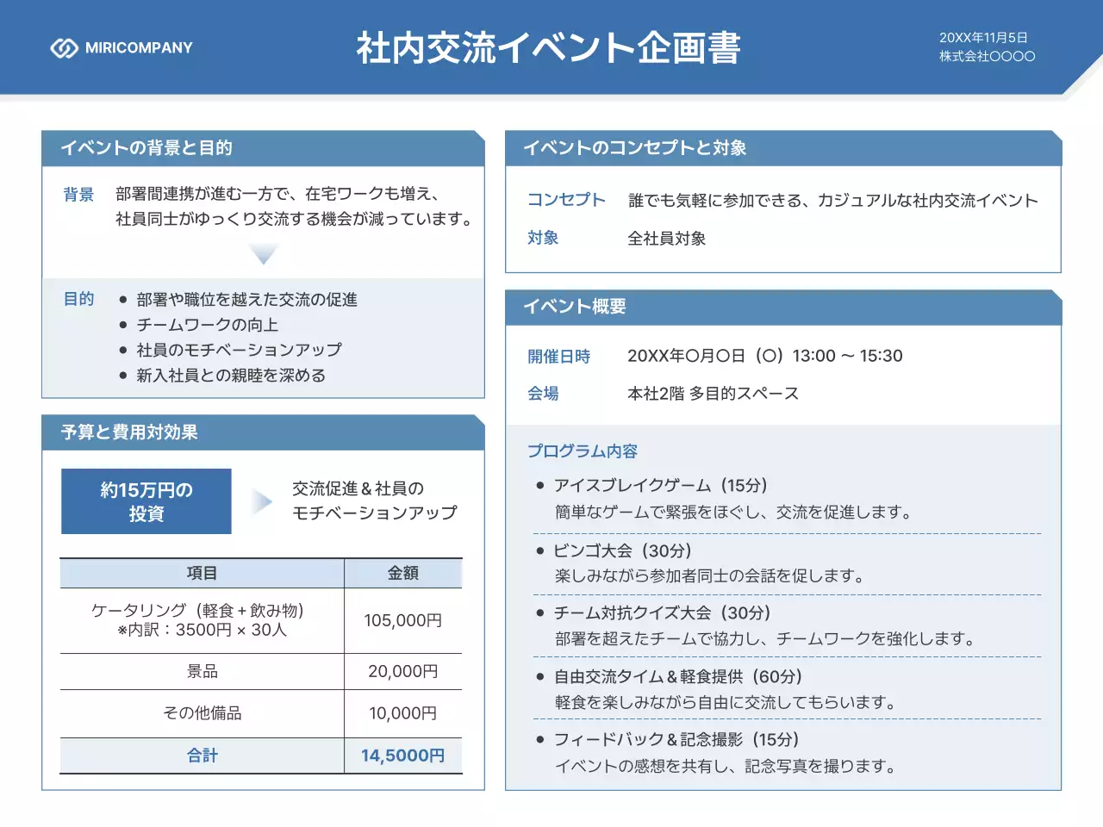Select the イベント概要 section header
The height and width of the screenshot is (827, 1103).
(577, 306)
